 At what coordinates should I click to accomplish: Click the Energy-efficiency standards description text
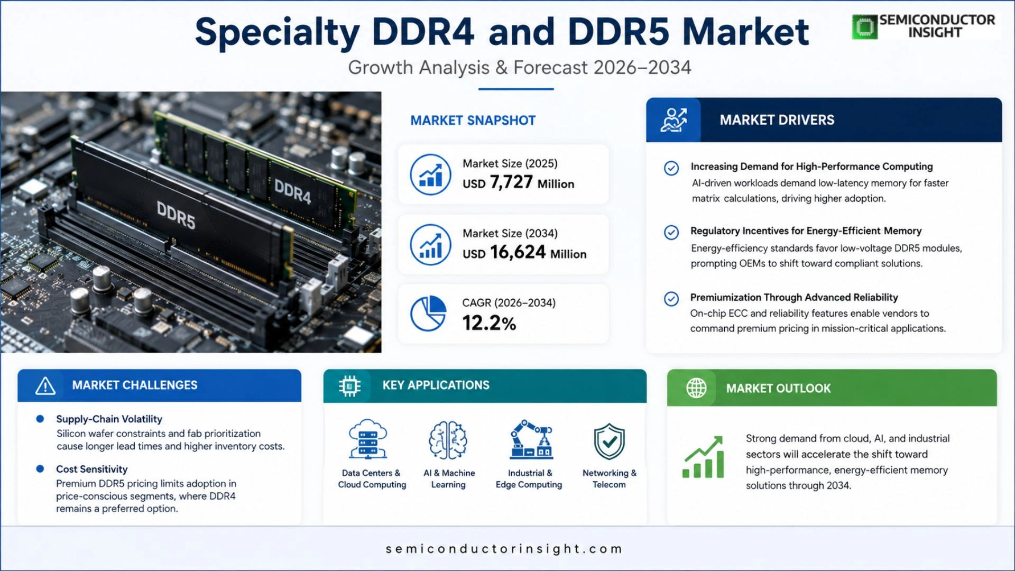point(826,255)
